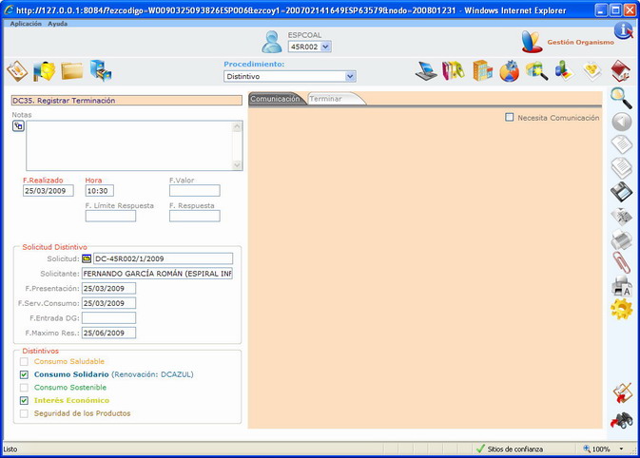Image resolution: width=640 pixels, height=458 pixels.
Task: Open the Procedimiento Distintivo dropdown
Action: click(351, 76)
